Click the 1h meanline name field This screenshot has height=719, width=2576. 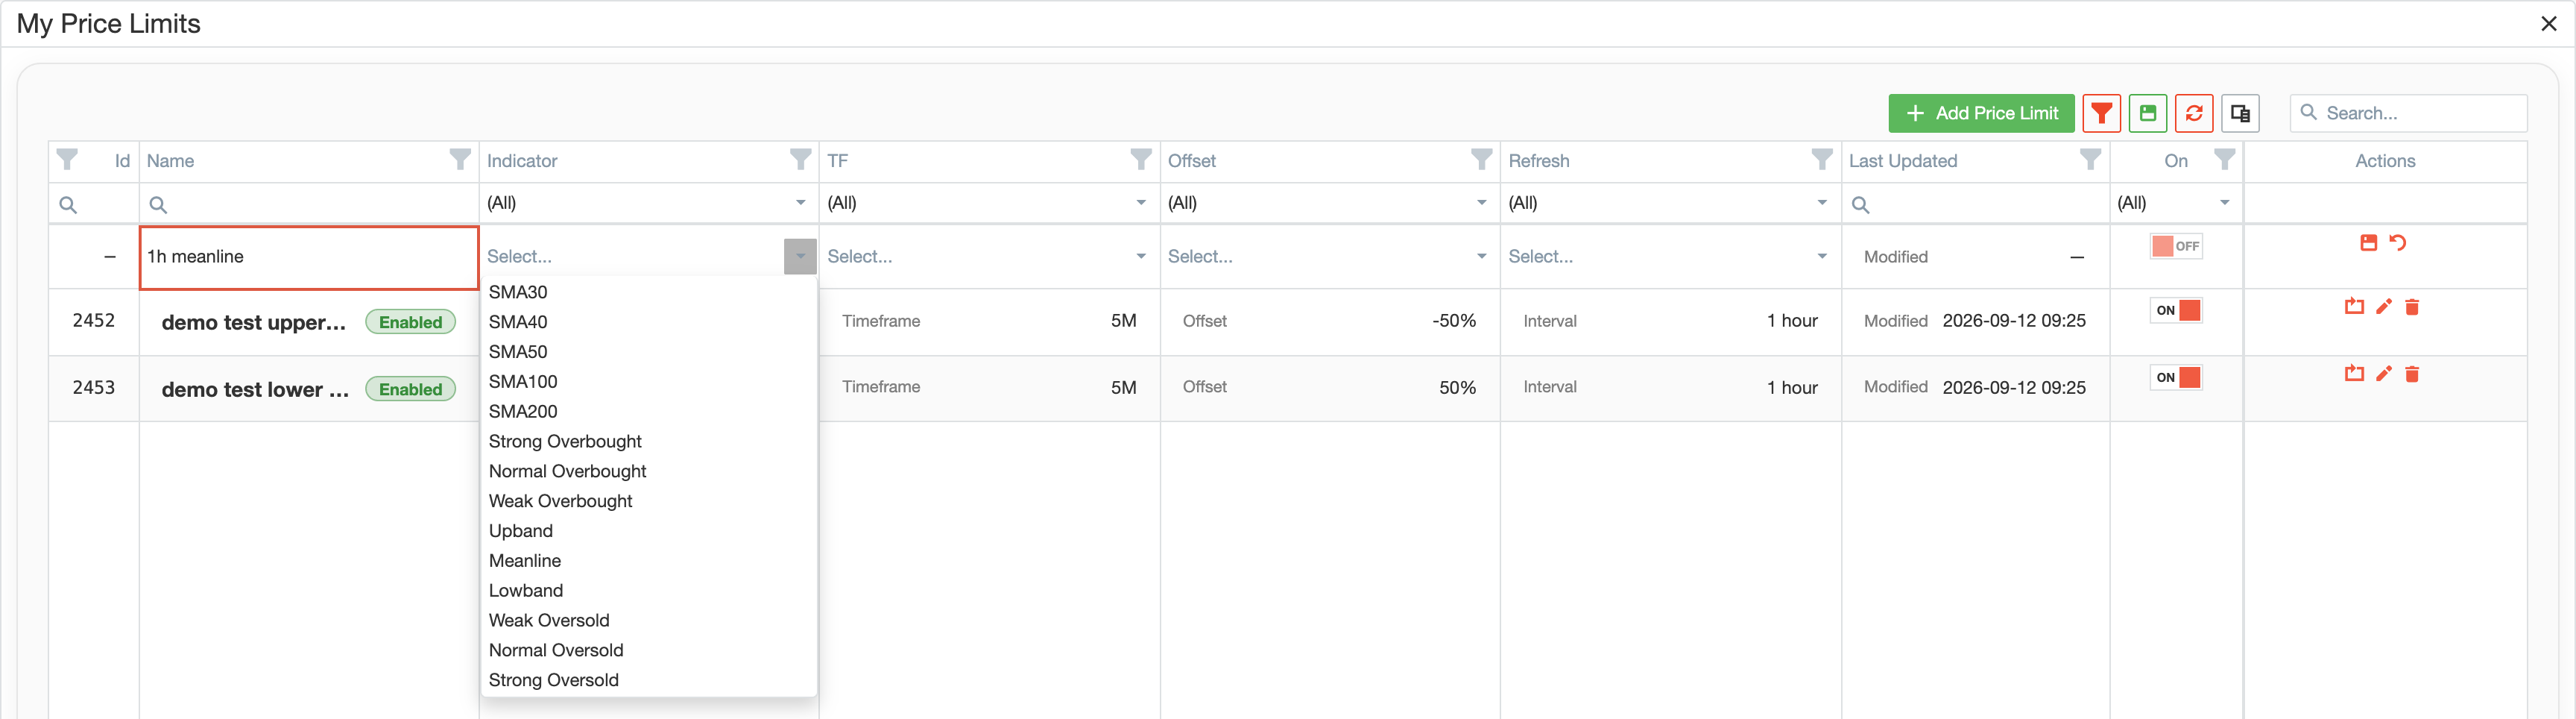(x=309, y=257)
